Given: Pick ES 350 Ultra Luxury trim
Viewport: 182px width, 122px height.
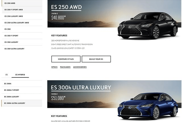Looking at the screenshot, I should point(22,49).
